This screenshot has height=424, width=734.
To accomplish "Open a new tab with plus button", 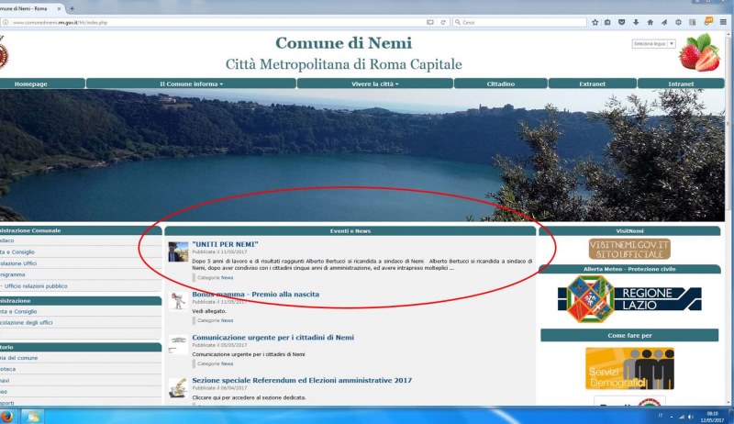I will coord(72,8).
